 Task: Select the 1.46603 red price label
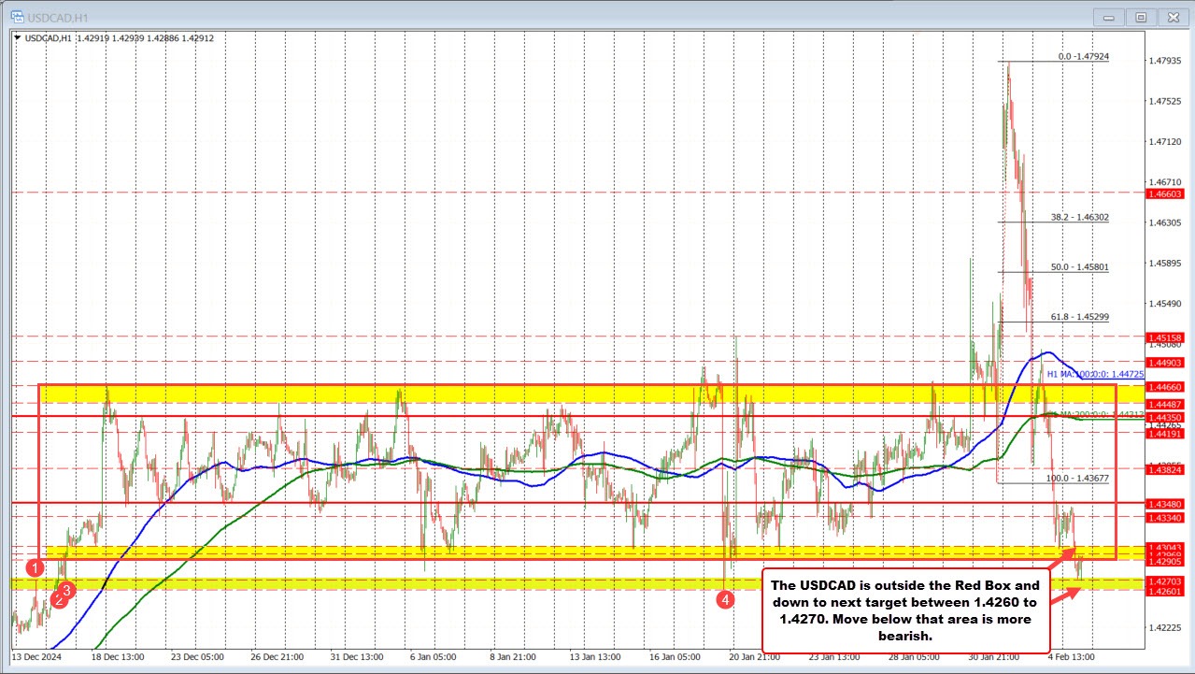point(1164,195)
